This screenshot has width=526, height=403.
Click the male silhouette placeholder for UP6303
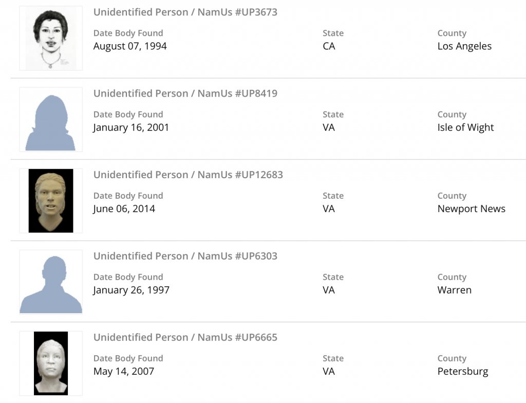(51, 282)
